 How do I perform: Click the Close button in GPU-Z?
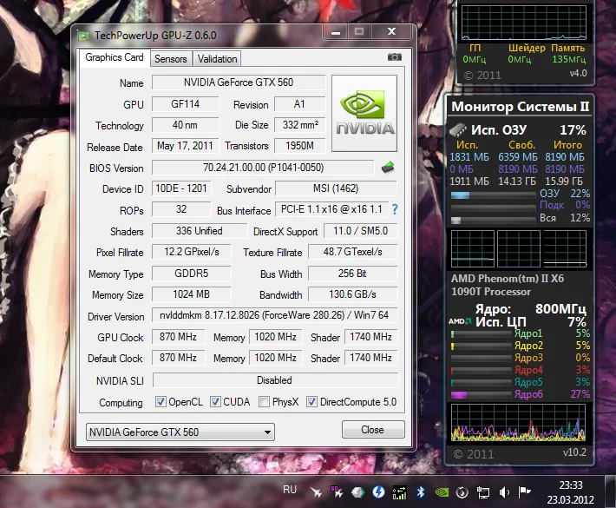(373, 430)
